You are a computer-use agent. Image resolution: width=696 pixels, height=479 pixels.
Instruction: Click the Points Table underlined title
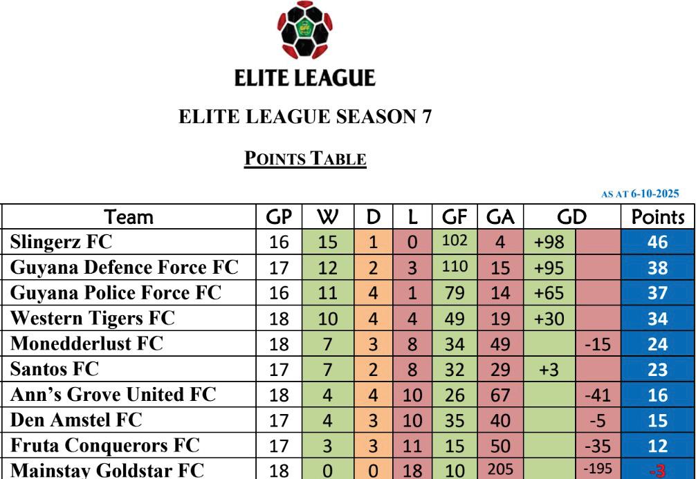305,158
